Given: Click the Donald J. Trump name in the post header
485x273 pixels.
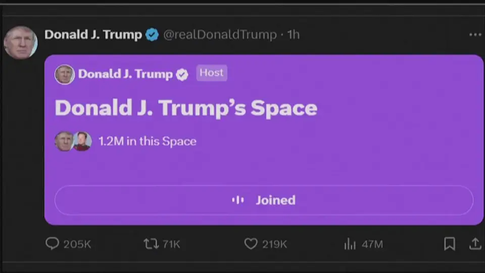Looking at the screenshot, I should pyautogui.click(x=93, y=34).
